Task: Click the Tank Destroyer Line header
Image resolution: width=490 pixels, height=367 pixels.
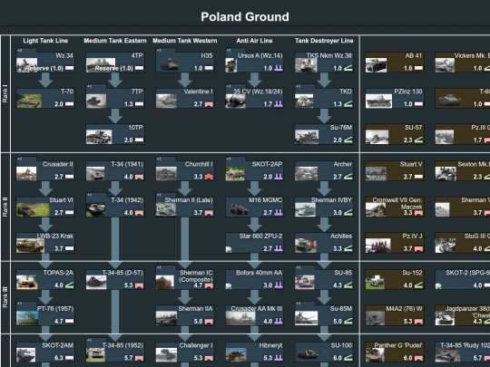Action: pos(324,41)
